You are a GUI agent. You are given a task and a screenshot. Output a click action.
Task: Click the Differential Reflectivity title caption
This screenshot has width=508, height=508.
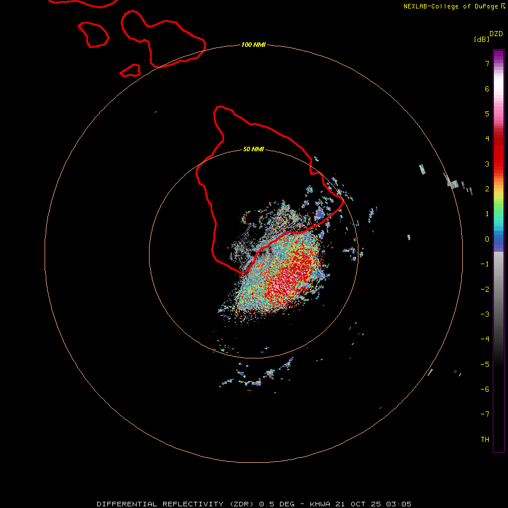(254, 504)
